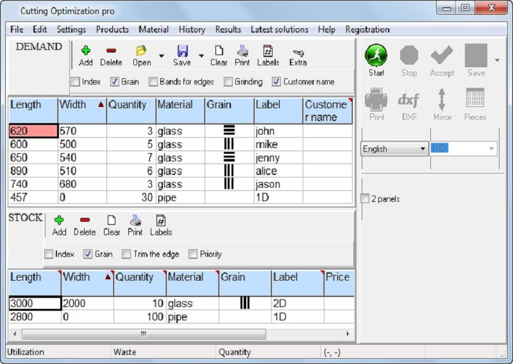
Task: Enable Bands for edges checkbox
Action: click(x=153, y=81)
